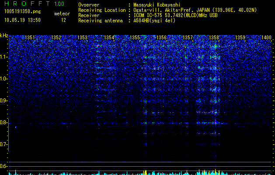Click the Receiver label
The image size is (275, 175).
[89, 15]
